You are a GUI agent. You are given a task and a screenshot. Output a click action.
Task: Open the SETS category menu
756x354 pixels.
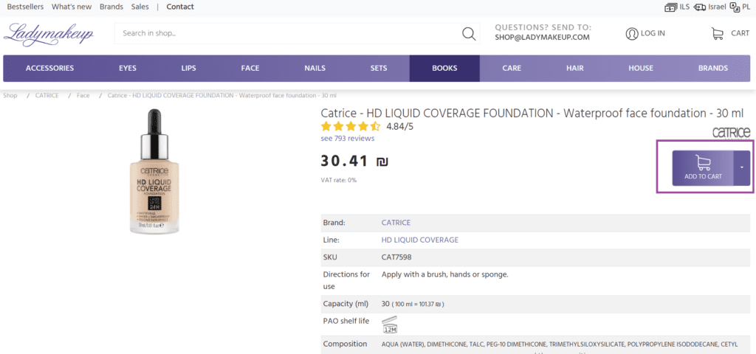point(379,69)
